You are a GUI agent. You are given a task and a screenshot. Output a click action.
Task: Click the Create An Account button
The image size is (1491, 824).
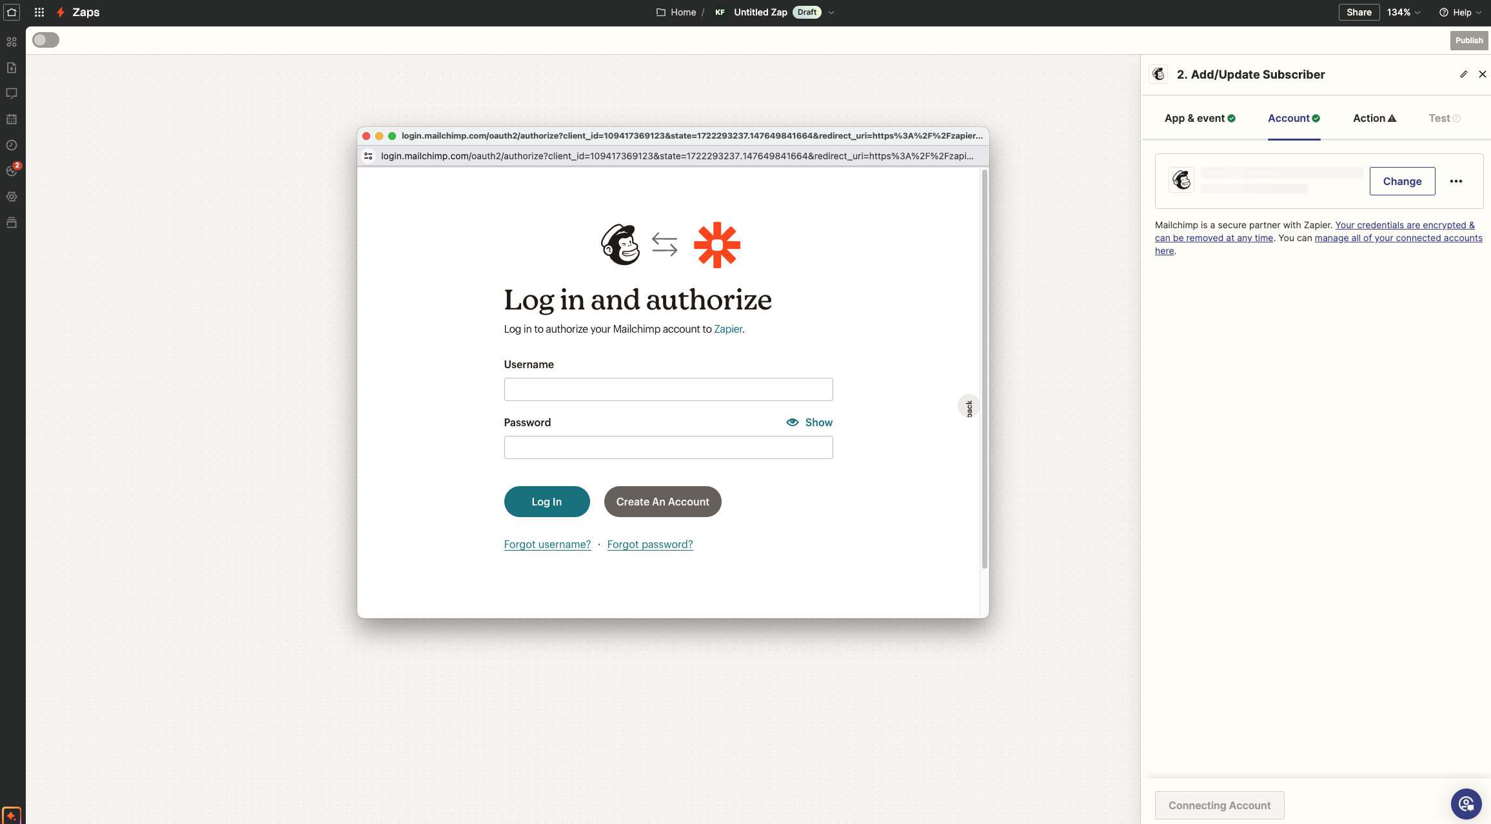tap(662, 502)
